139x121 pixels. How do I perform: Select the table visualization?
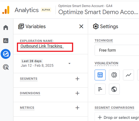tap(100, 75)
